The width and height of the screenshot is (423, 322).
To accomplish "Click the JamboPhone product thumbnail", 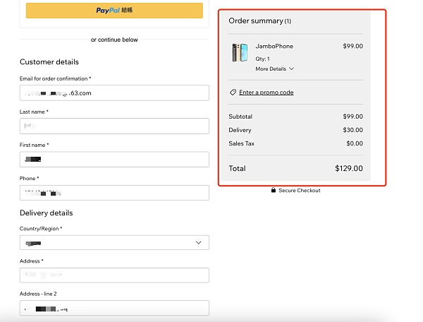I will tap(240, 53).
